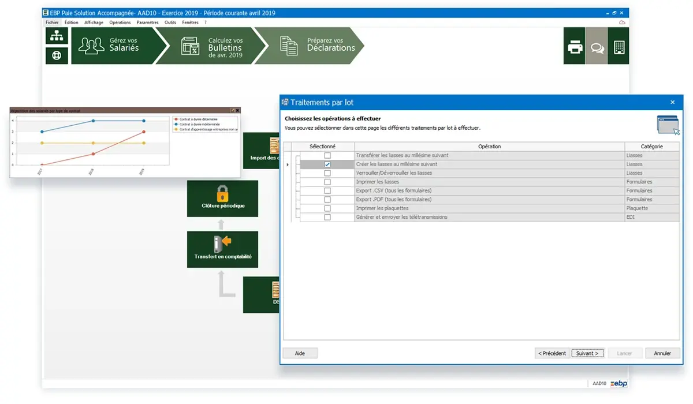Close the Traitements par lot dialog
This screenshot has width=693, height=404.
[x=672, y=102]
